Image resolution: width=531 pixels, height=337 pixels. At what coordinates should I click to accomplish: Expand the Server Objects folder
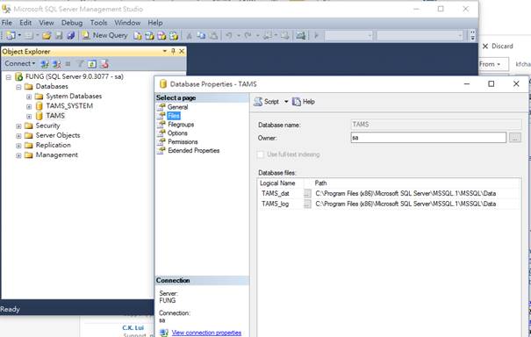click(18, 136)
